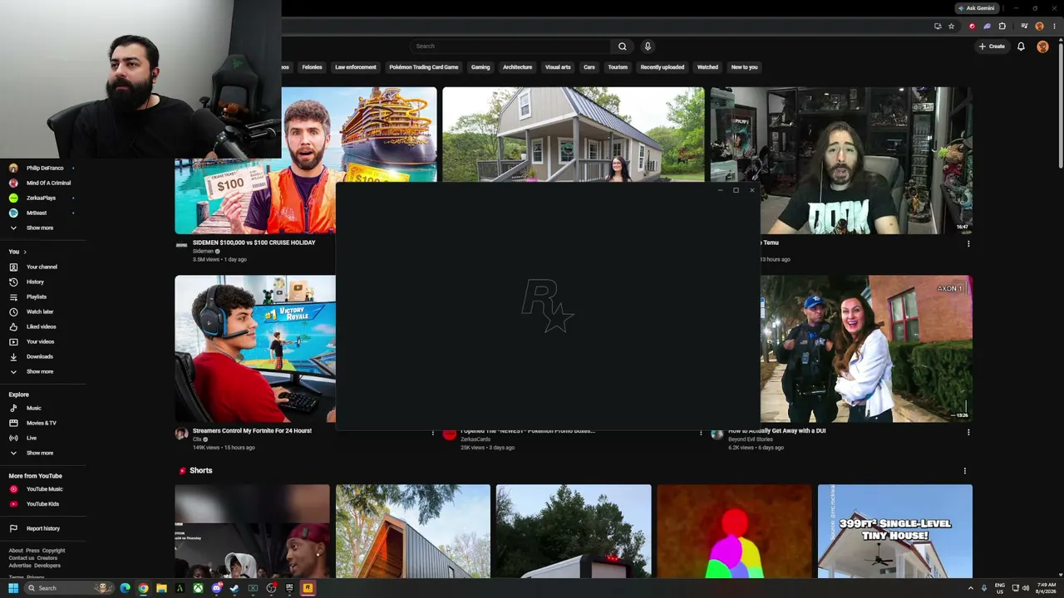Open taskbar clock and date
Screen dimensions: 1064x598
pos(1047,588)
